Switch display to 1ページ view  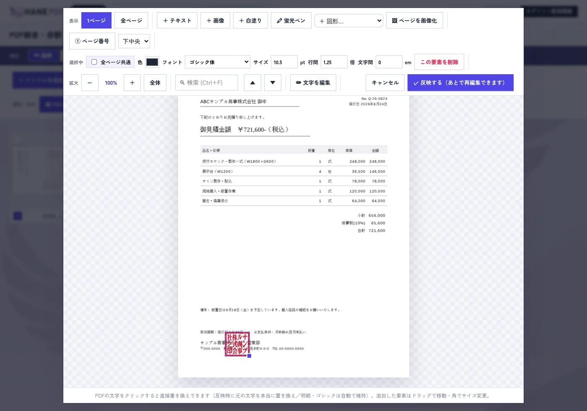(x=96, y=21)
